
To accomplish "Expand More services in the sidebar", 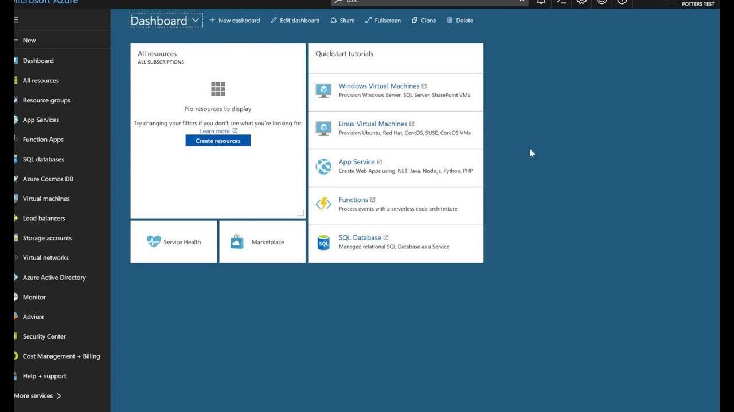I will point(38,395).
